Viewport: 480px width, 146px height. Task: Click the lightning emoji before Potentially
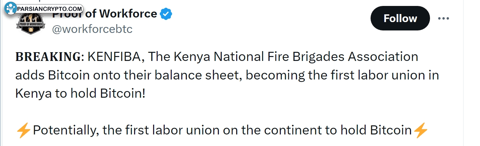coord(24,131)
